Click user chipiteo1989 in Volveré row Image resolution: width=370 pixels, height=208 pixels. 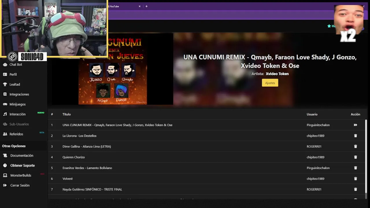pos(315,179)
